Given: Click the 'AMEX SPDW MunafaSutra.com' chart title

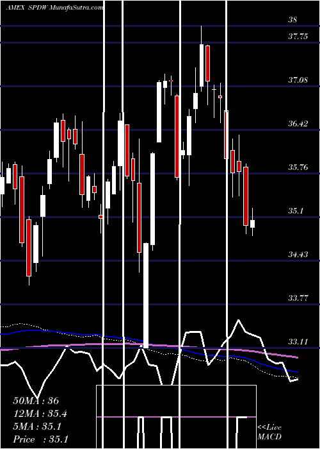Looking at the screenshot, I should pos(54,8).
